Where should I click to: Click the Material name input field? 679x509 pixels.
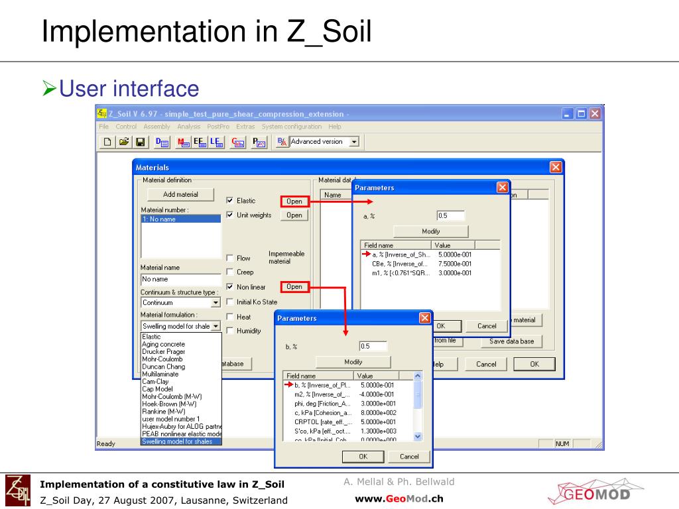click(x=180, y=280)
